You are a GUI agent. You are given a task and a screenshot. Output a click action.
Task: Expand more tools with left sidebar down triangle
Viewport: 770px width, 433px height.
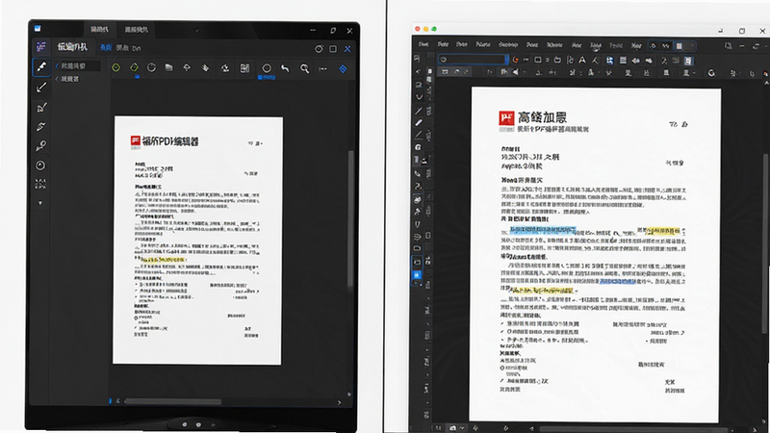point(40,203)
